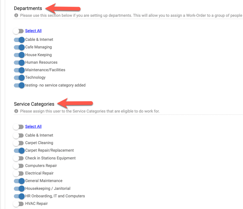Disable Carpet Repair/Replacement service category
Image resolution: width=243 pixels, height=209 pixels.
(19, 151)
